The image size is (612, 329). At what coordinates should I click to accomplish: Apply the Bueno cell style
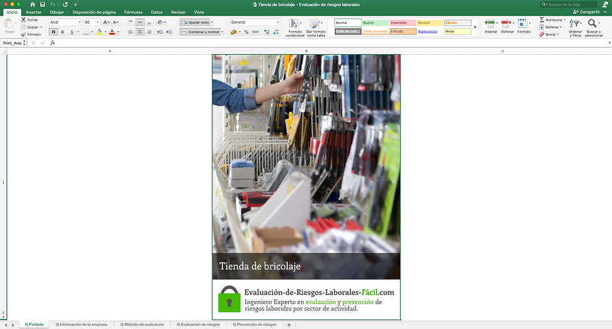(x=375, y=22)
